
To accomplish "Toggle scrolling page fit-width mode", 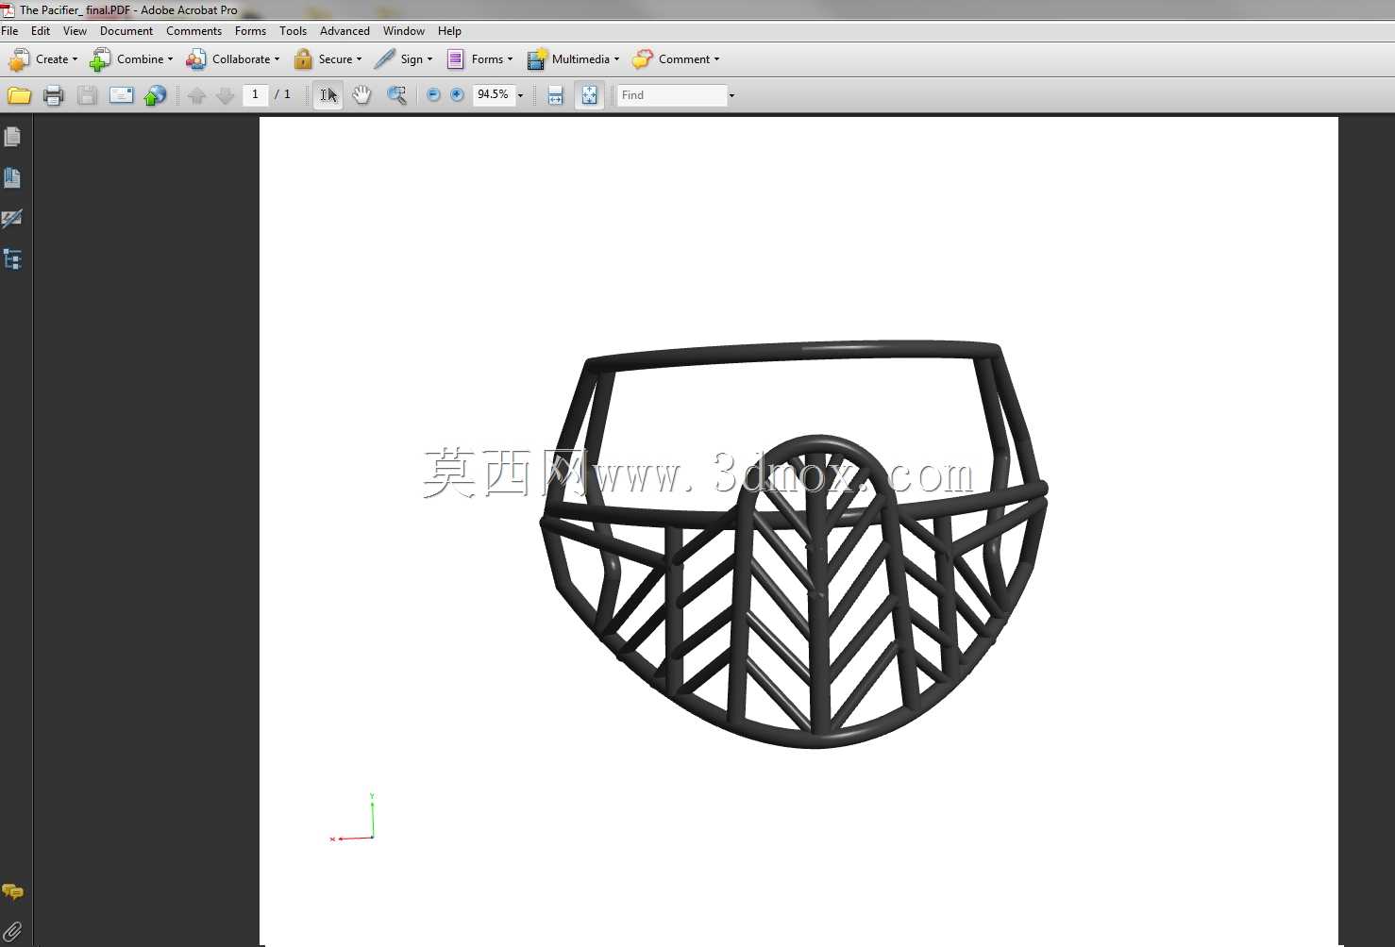I will coord(555,95).
